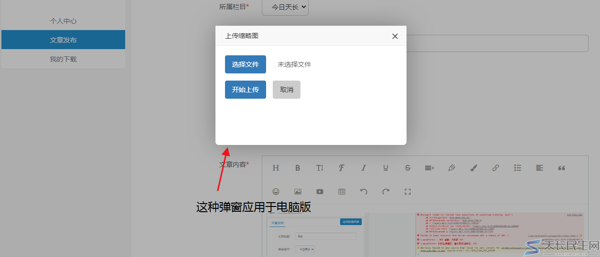This screenshot has width=600, height=257.
Task: Undo the last edit
Action: pos(364,192)
